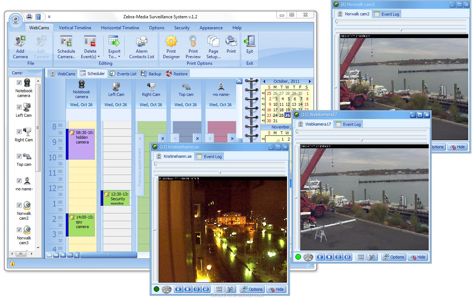
Task: Open Print Preview
Action: [x=193, y=41]
